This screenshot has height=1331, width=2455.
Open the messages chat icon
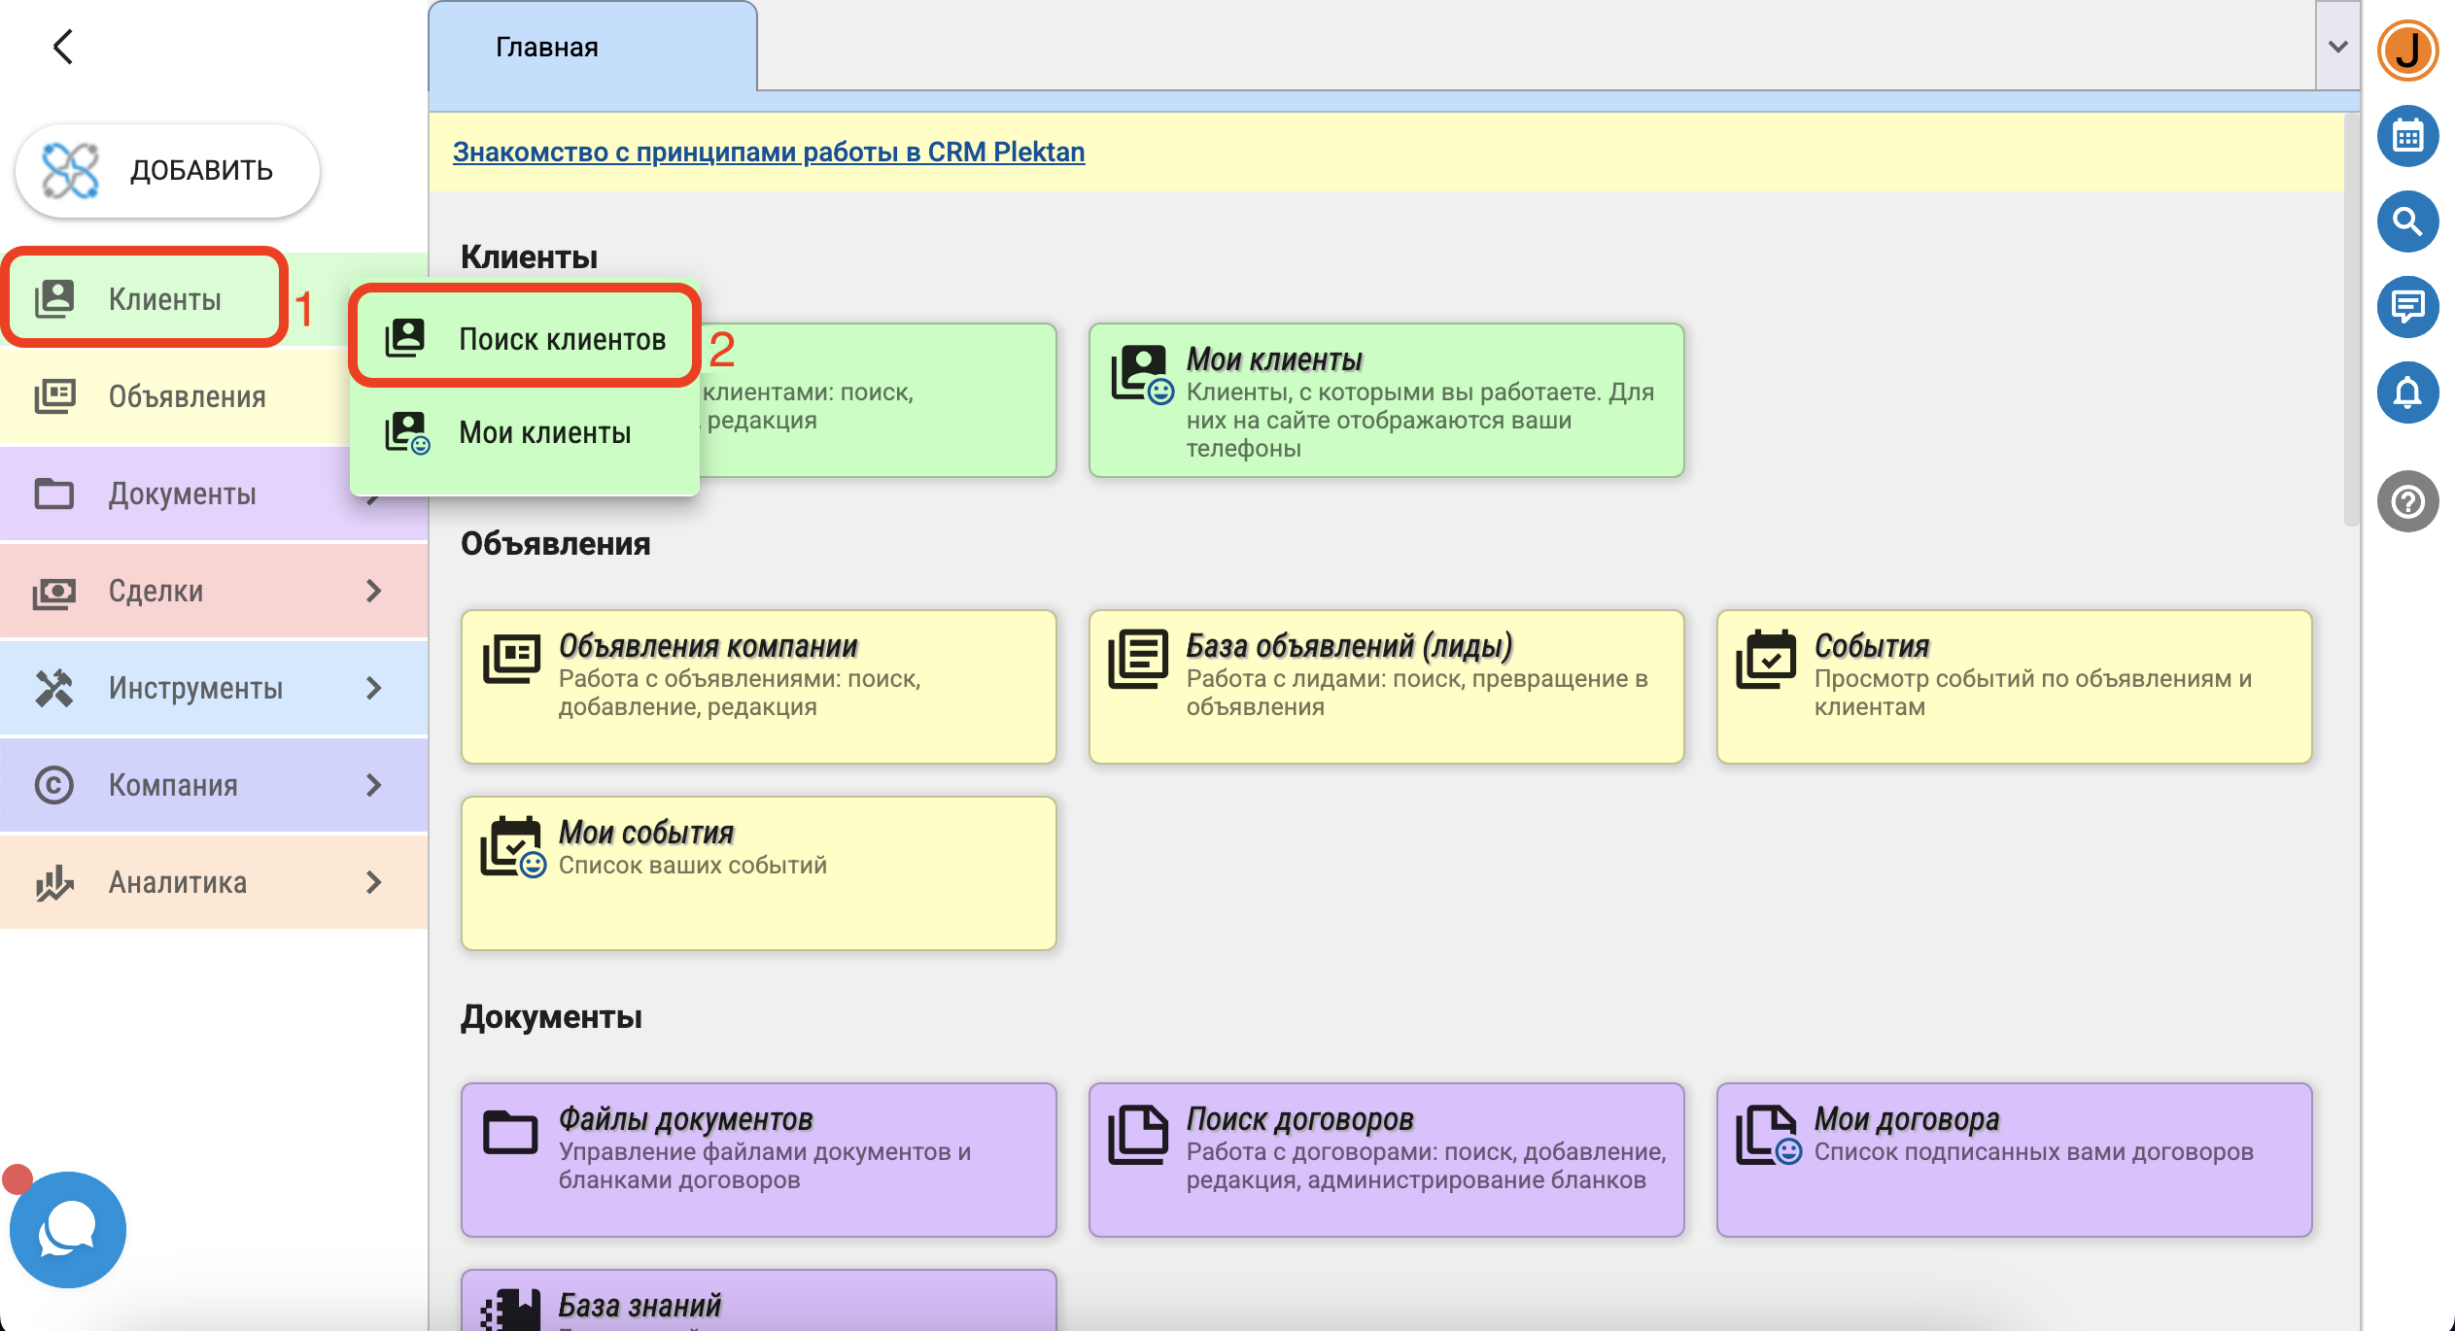point(2406,307)
